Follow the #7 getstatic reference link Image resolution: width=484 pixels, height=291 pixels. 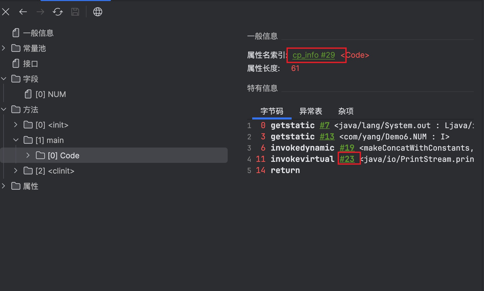(x=325, y=125)
